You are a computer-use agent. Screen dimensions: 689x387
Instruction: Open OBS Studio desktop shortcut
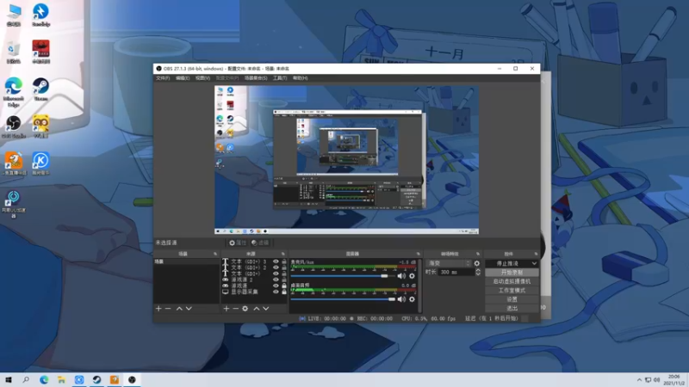14,126
